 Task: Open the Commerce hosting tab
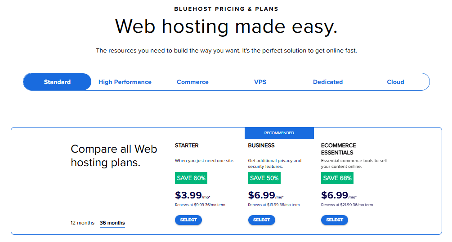(x=192, y=82)
